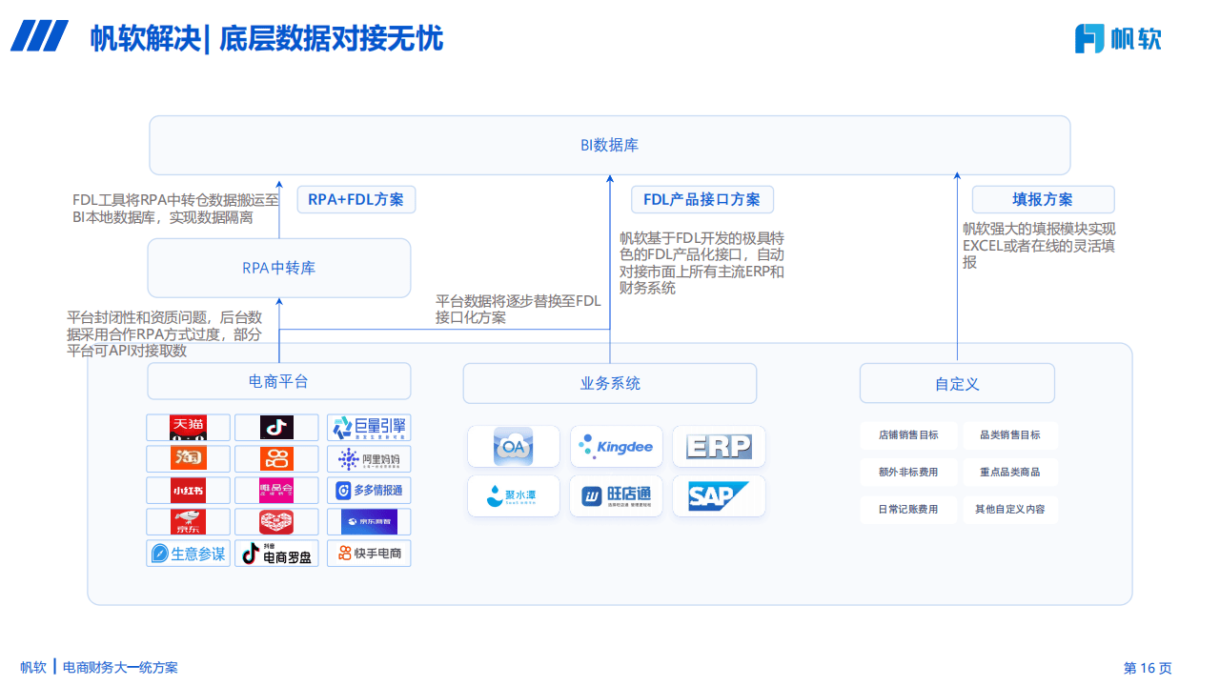Viewport: 1220px width, 686px height.
Task: Select the JD.com (京东) red dog logo
Action: [x=188, y=521]
